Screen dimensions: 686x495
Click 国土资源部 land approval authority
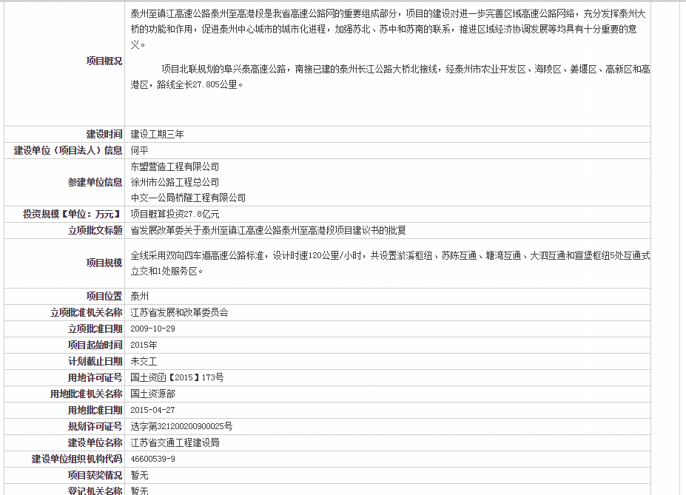pos(152,394)
